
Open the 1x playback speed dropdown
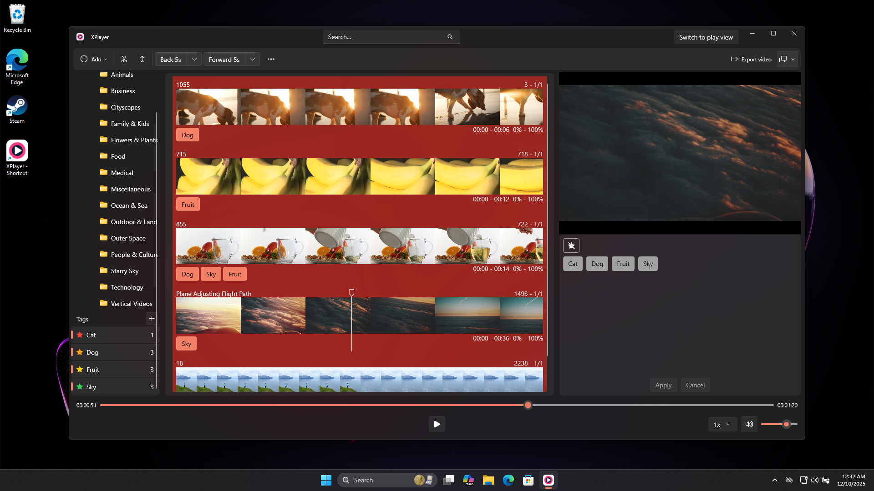(722, 424)
